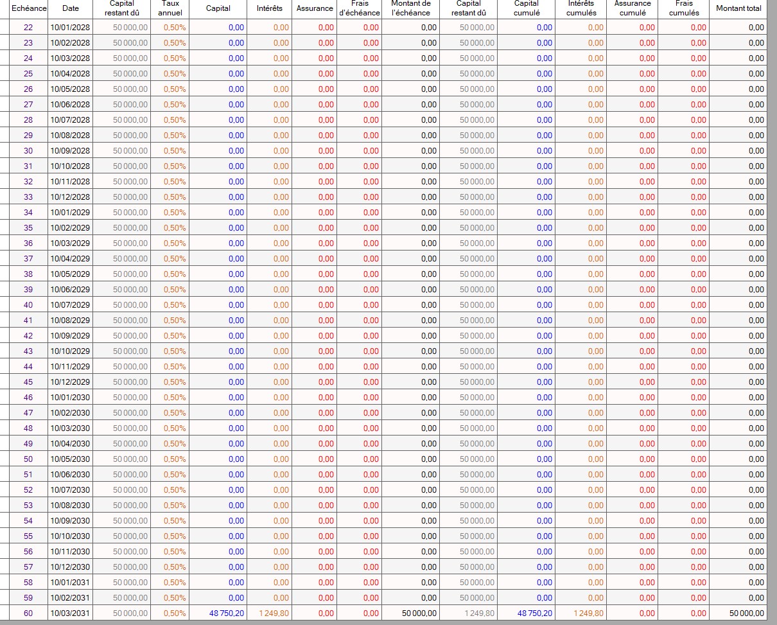Click échéance number 60 cell

28,613
